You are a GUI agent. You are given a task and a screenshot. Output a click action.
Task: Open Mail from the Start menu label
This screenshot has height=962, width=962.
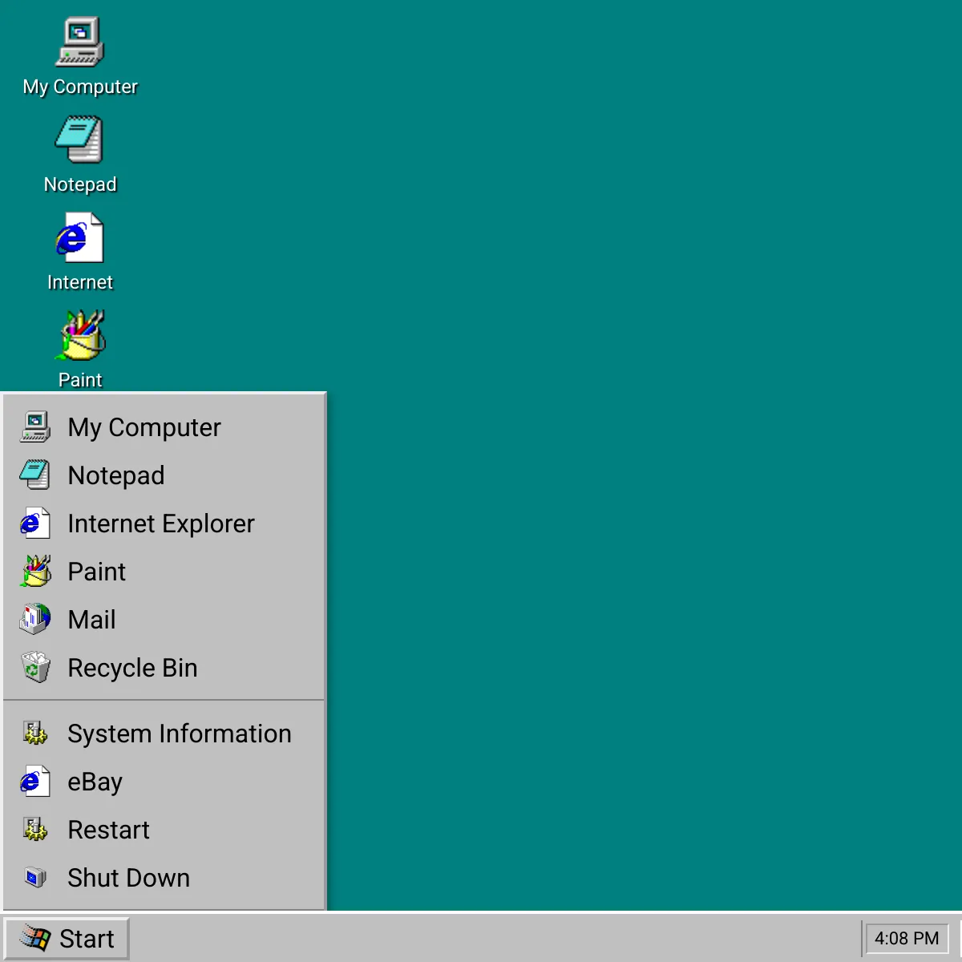[92, 620]
